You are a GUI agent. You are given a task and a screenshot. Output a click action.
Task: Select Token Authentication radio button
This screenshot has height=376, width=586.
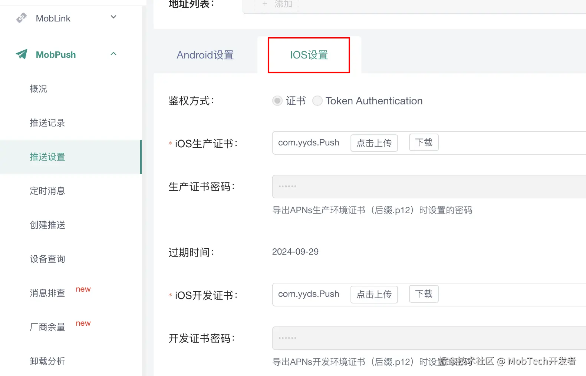(317, 101)
